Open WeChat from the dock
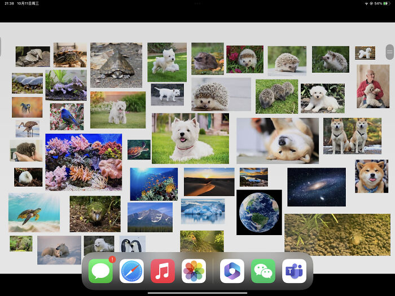The image size is (395, 296). (263, 271)
